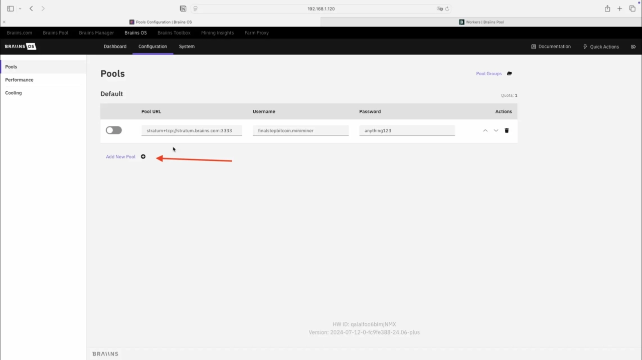Open the Braiins.com top link

point(20,33)
